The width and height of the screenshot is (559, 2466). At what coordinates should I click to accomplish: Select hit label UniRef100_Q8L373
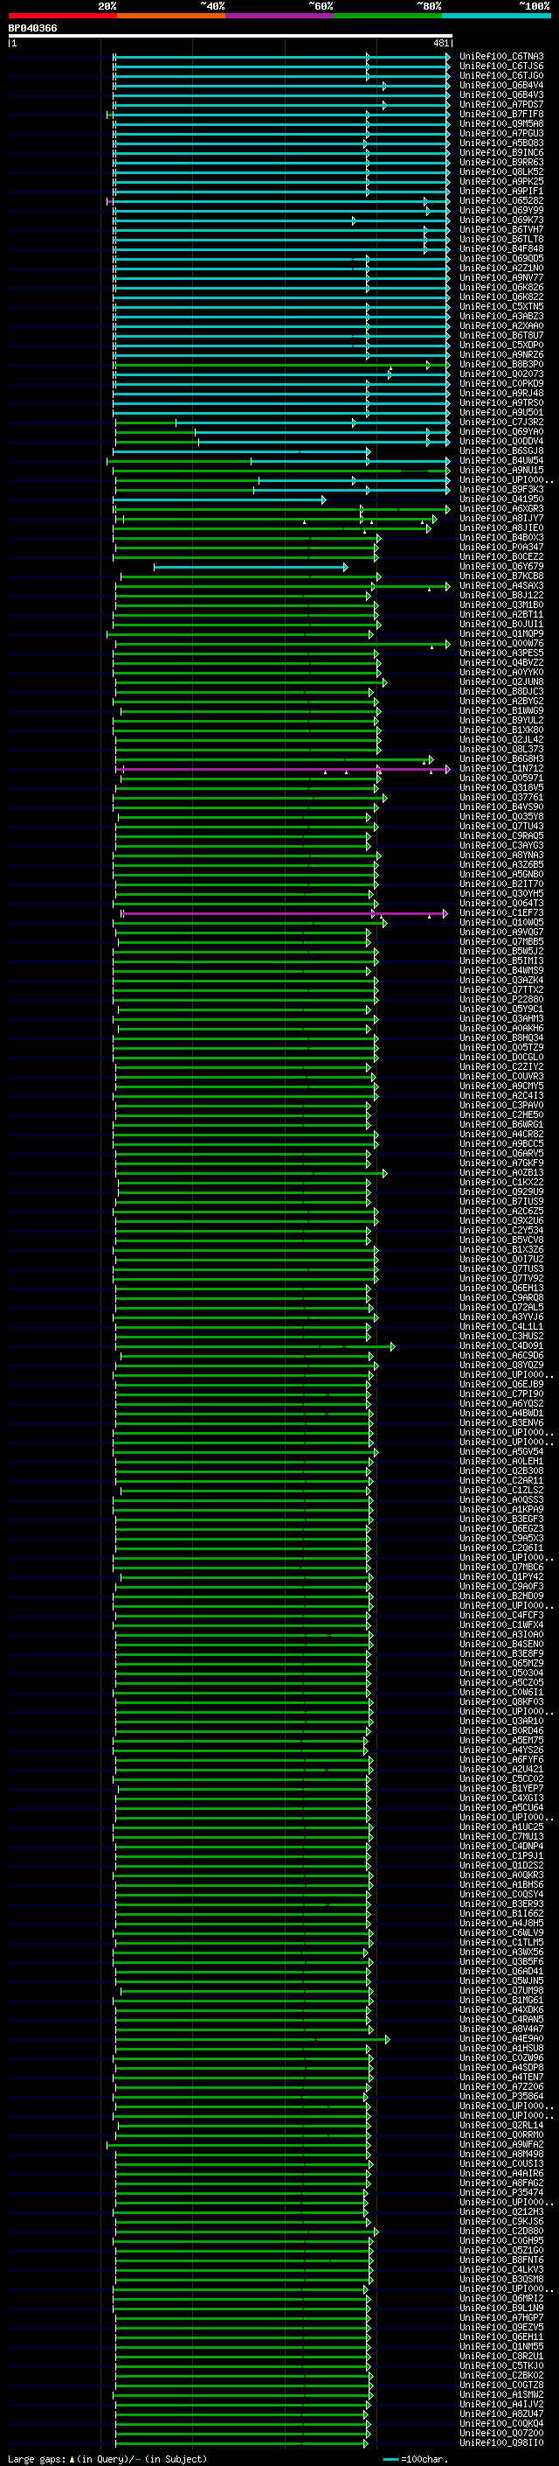pos(501,750)
